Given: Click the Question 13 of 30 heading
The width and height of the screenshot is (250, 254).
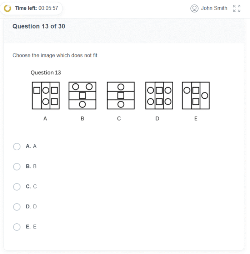Looking at the screenshot, I should (39, 26).
